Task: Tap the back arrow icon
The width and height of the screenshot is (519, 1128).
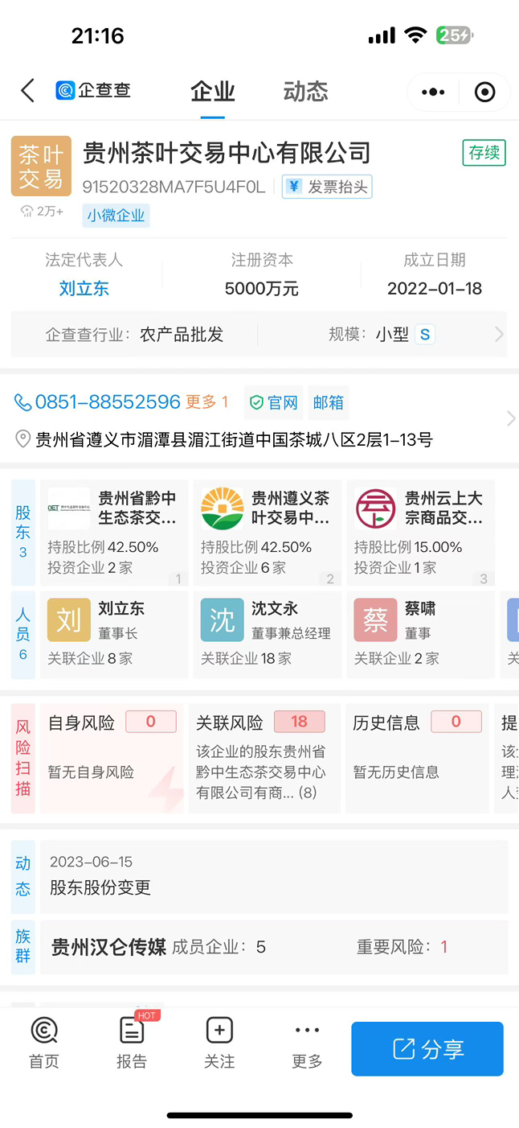Action: click(x=28, y=91)
